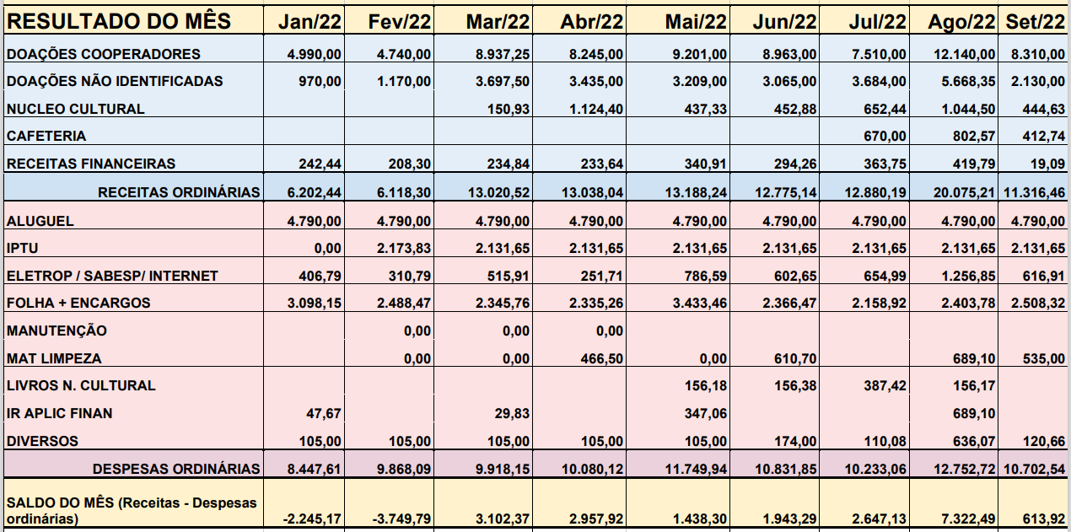The width and height of the screenshot is (1071, 532).
Task: Select MAT LIMPEZA value 466,50 in Abr/22
Action: coord(602,359)
